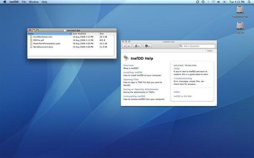Screen dimensions: 254x158
Task: Click the 19 Aug 2008 4:09 PM date cell
Action: pos(83,43)
